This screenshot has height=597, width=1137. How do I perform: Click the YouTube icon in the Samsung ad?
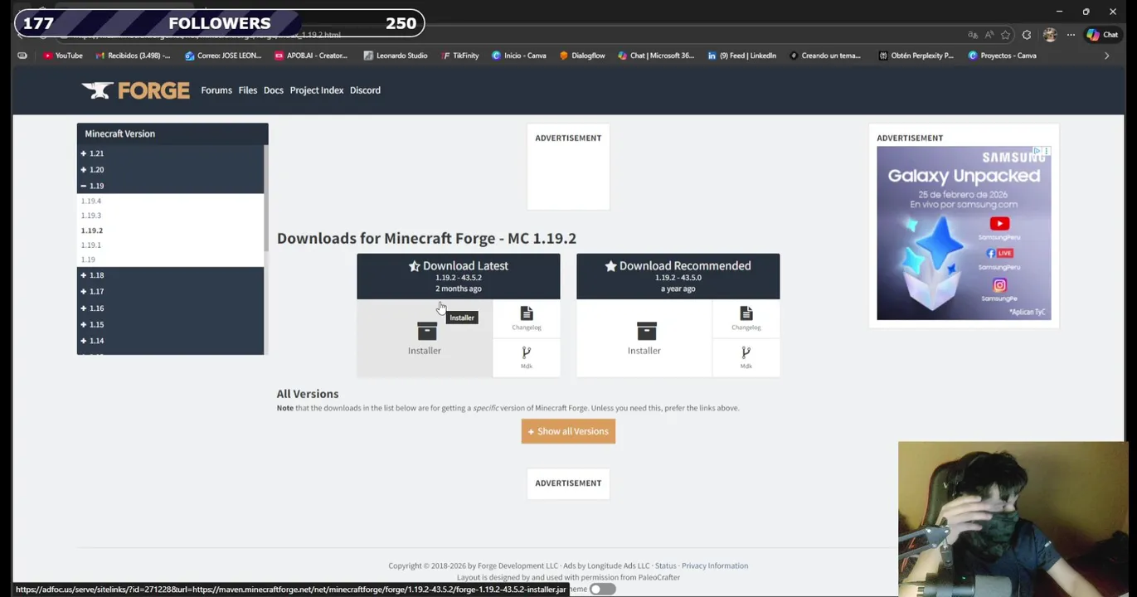point(999,224)
